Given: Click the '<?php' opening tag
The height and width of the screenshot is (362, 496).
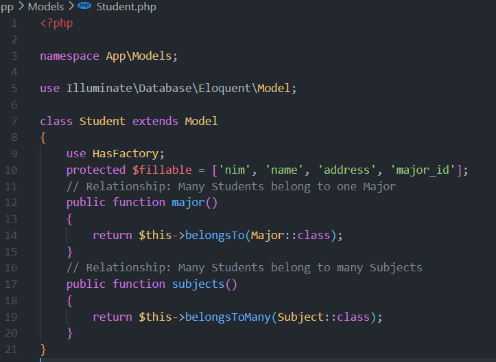Looking at the screenshot, I should pyautogui.click(x=57, y=23).
